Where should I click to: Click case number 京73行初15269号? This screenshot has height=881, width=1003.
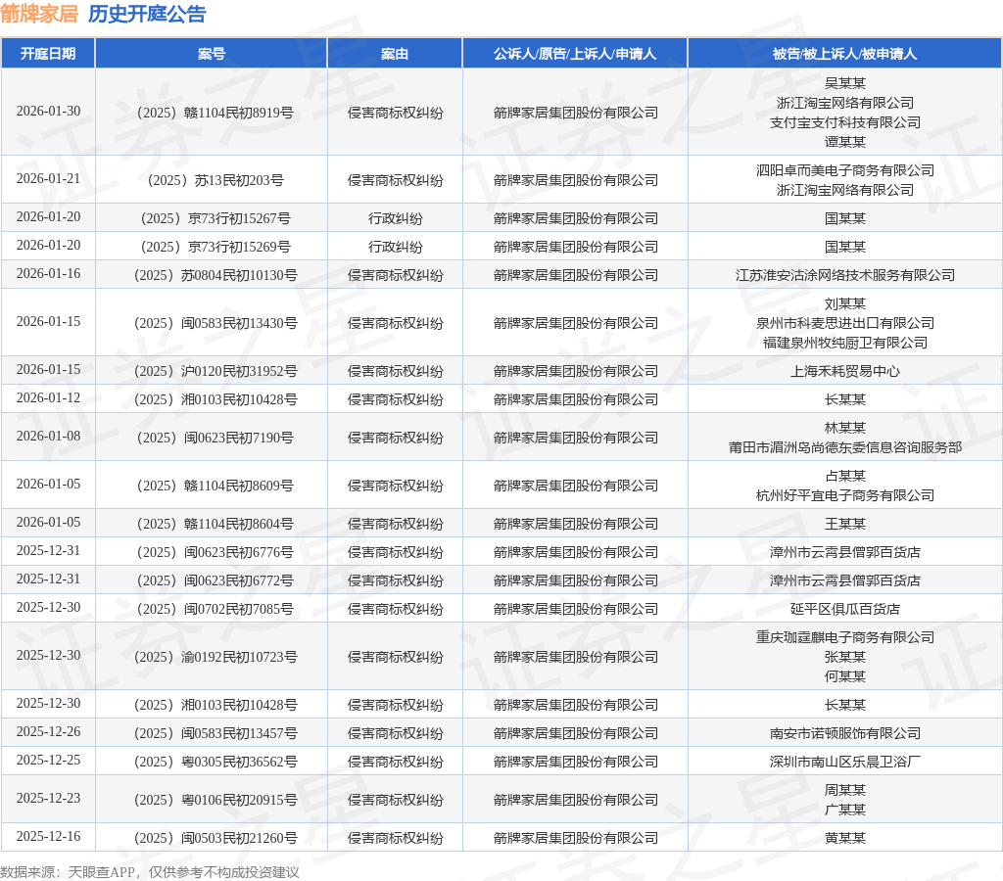click(x=215, y=247)
